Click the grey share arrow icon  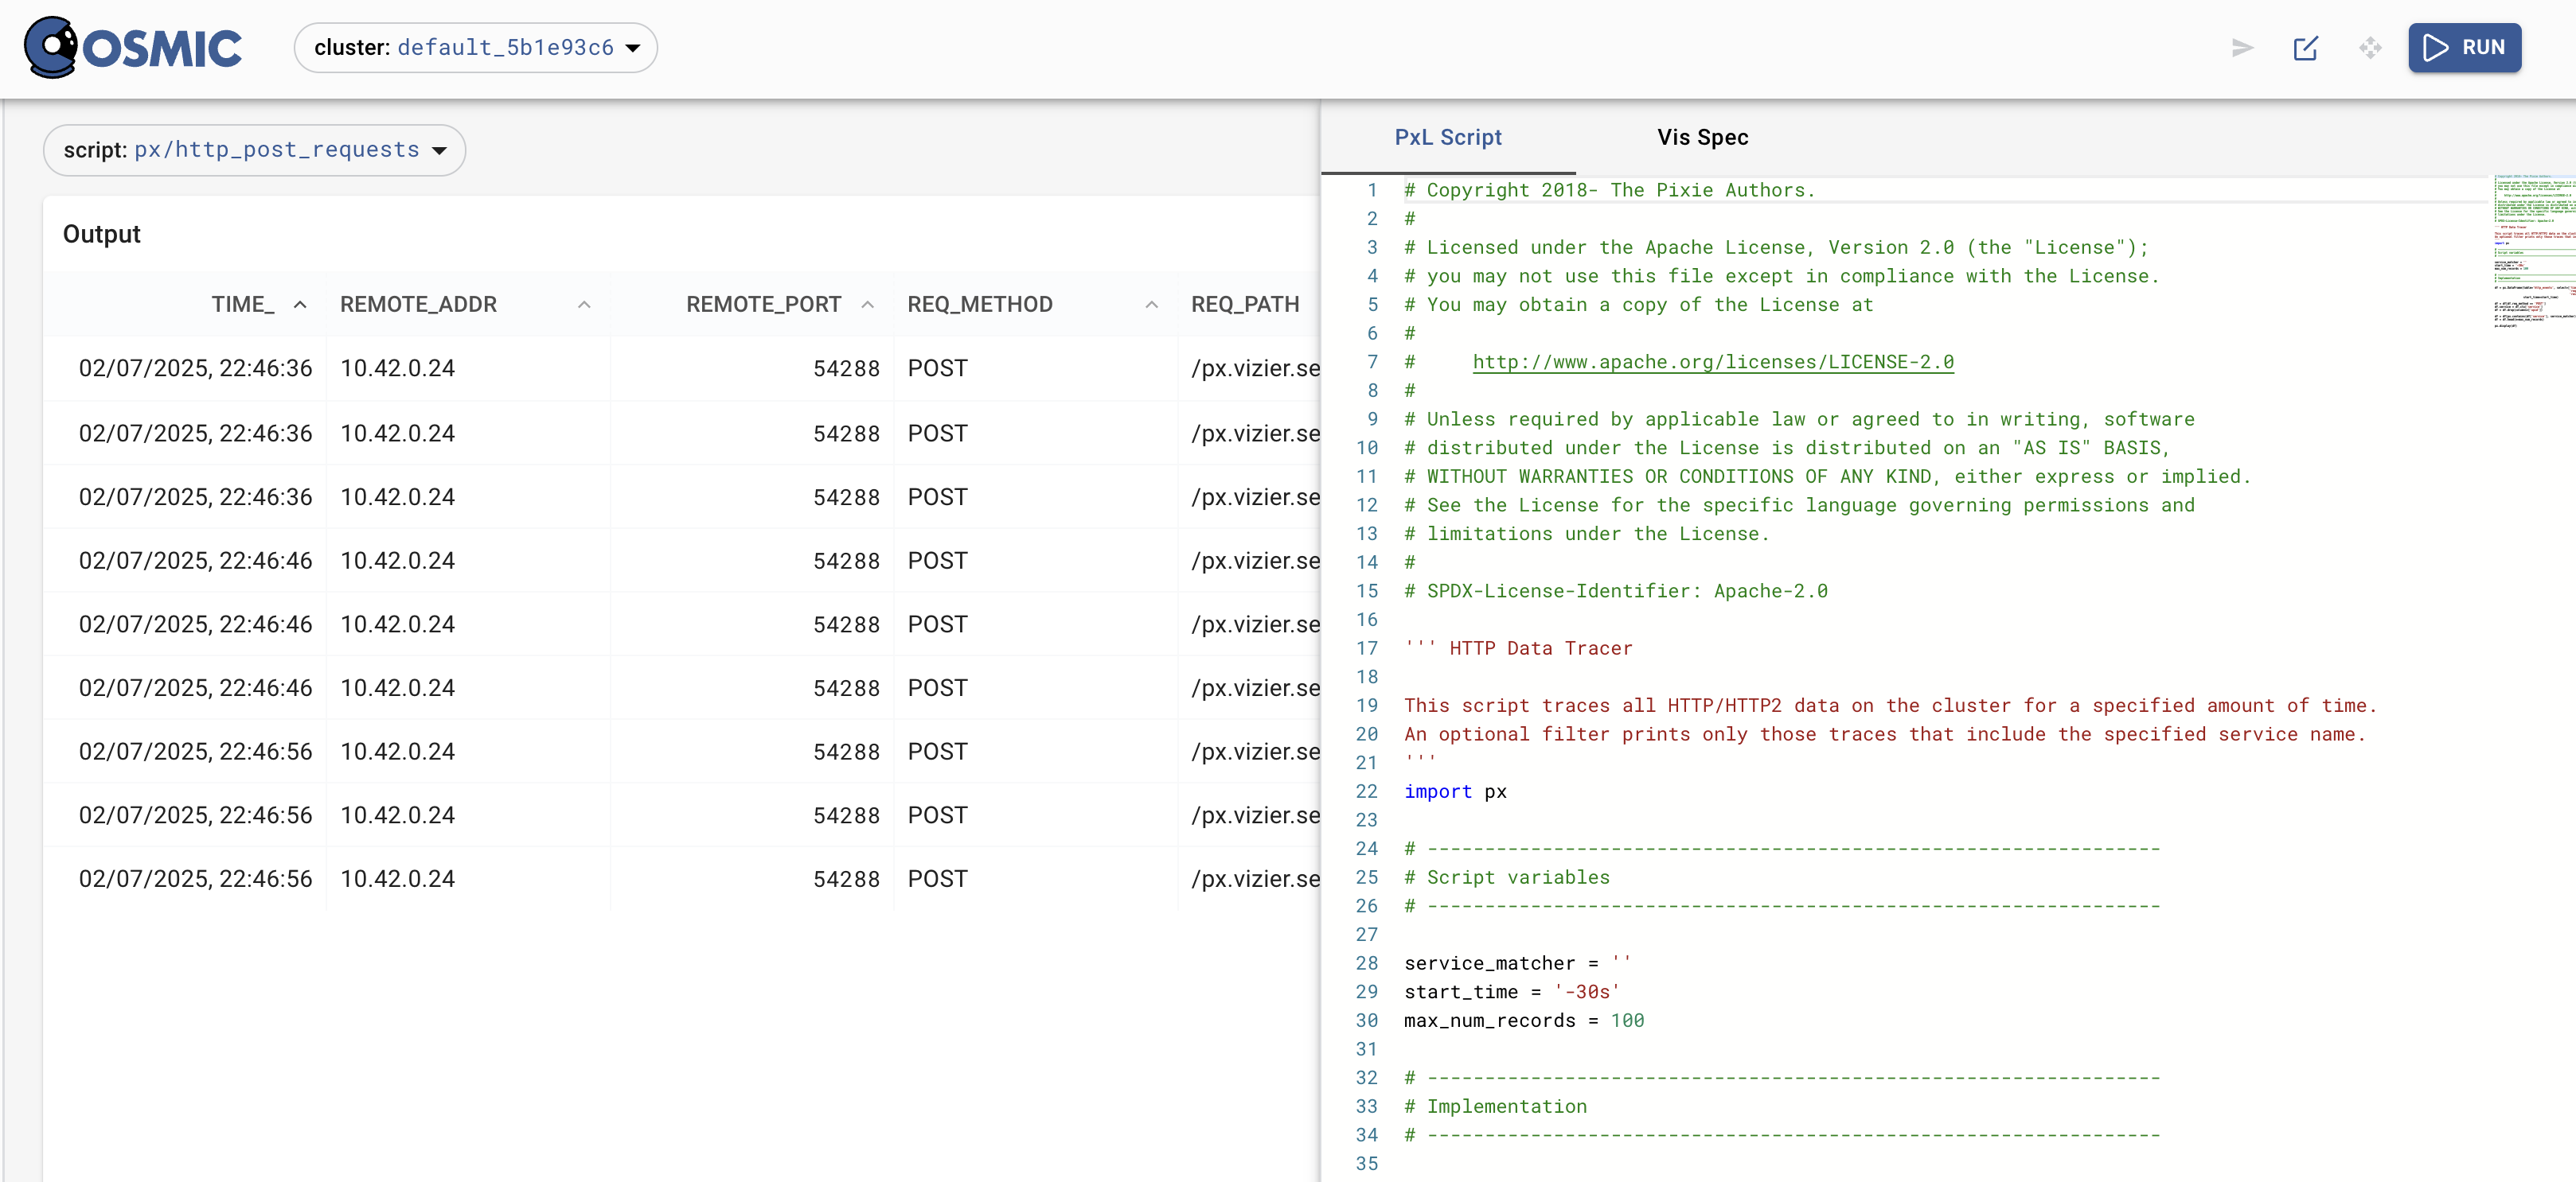pyautogui.click(x=2242, y=48)
